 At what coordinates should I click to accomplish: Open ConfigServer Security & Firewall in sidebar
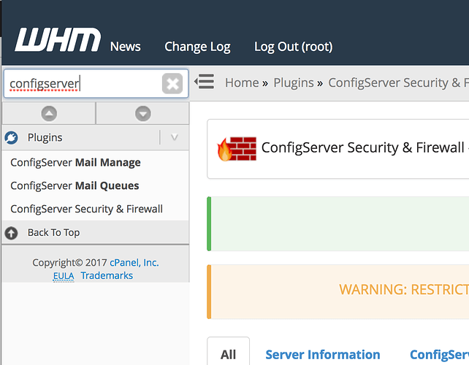(x=86, y=209)
